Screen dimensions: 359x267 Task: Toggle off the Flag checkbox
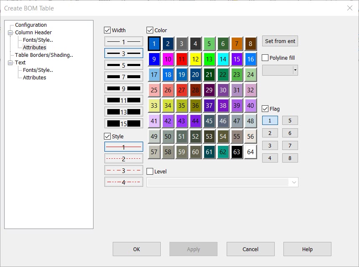tap(265, 109)
